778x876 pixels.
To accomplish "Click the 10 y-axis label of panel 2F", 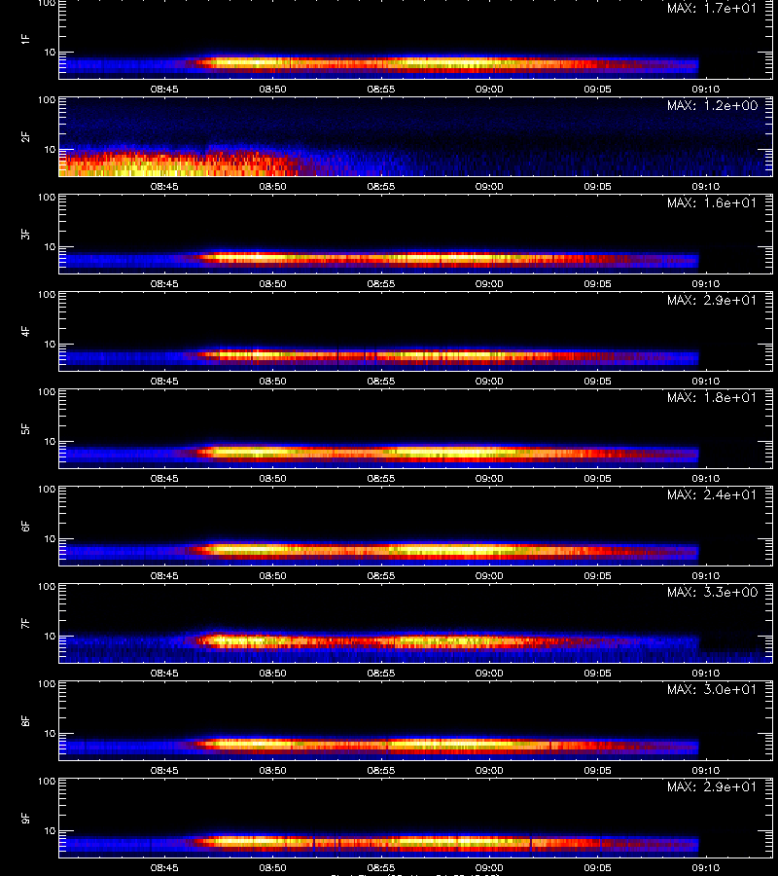I will [x=50, y=149].
